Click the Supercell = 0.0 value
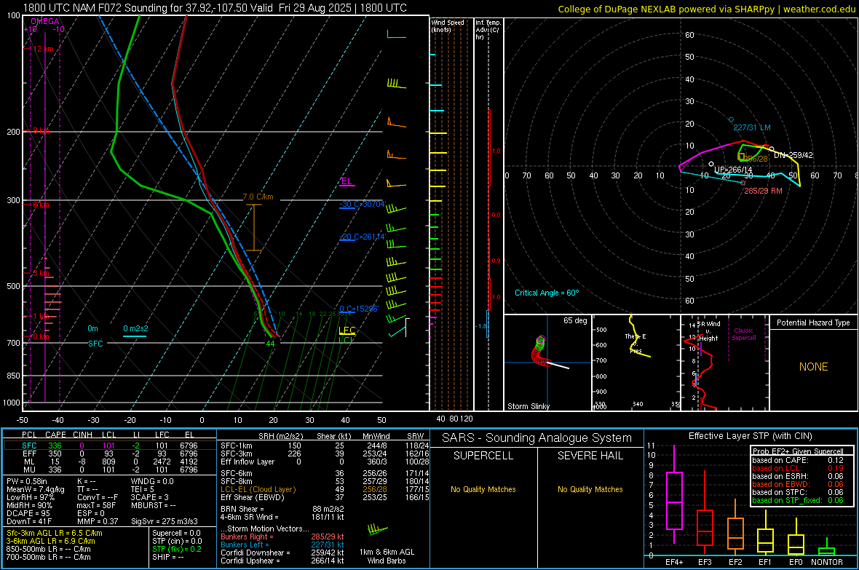Image resolution: width=859 pixels, height=570 pixels. pyautogui.click(x=176, y=533)
